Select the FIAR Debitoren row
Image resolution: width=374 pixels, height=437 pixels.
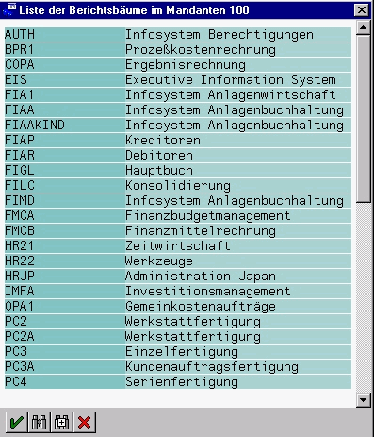pos(178,156)
